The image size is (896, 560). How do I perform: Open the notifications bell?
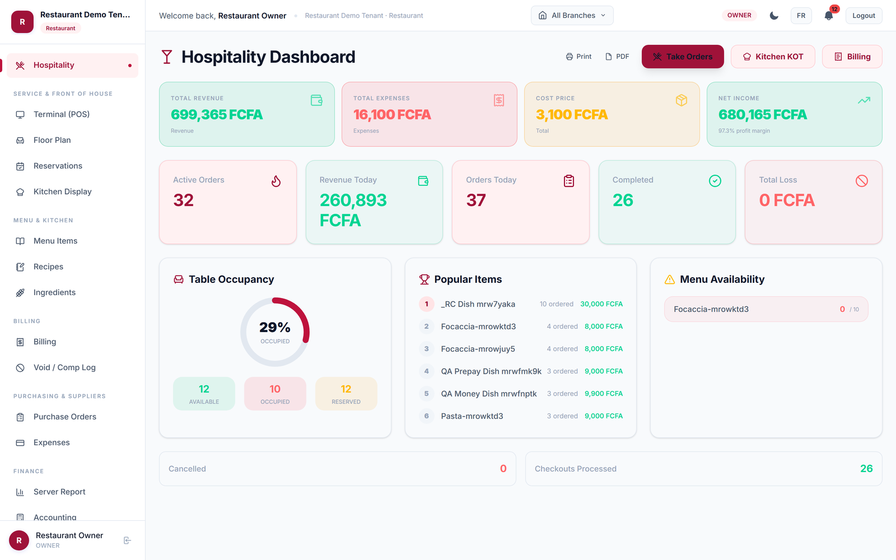click(x=829, y=16)
